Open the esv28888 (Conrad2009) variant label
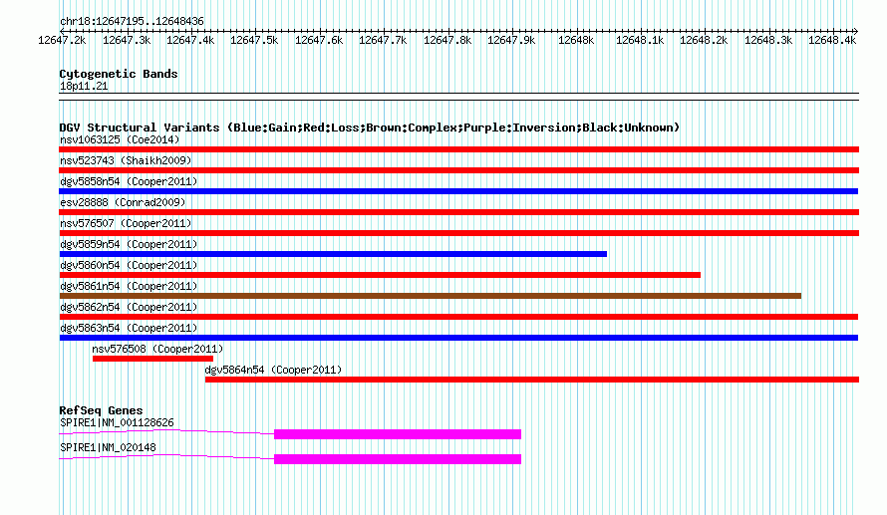Screen dimensions: 887x515 click(x=123, y=202)
